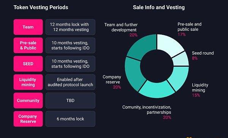228x138 pixels.
Task: Click the Liquidity mining 15% chart label
Action: click(200, 90)
